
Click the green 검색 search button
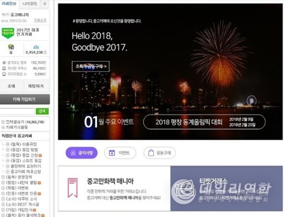tap(42, 111)
